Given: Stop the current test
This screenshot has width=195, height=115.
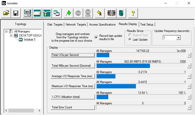Looking at the screenshot, I should coord(78,13).
